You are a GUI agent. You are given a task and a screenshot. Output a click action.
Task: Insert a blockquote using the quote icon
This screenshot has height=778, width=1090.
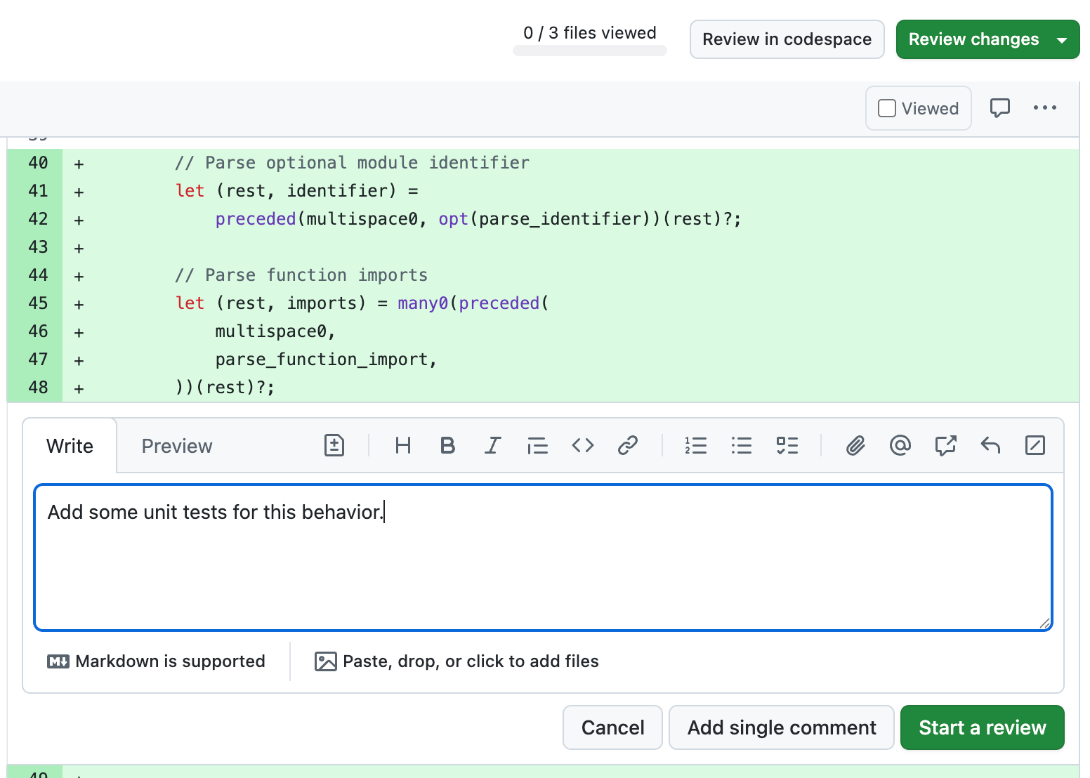click(x=537, y=445)
